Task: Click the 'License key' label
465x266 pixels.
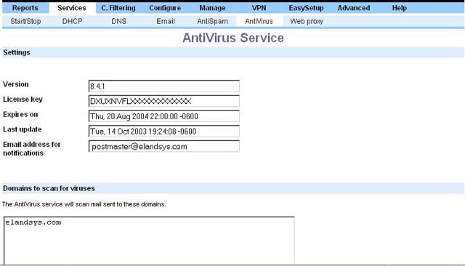Action: 23,100
